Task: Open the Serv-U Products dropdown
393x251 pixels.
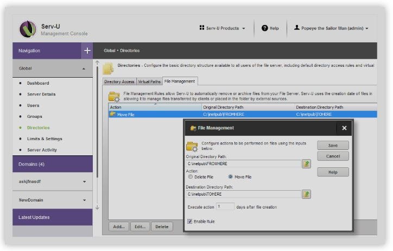Action: tap(222, 28)
